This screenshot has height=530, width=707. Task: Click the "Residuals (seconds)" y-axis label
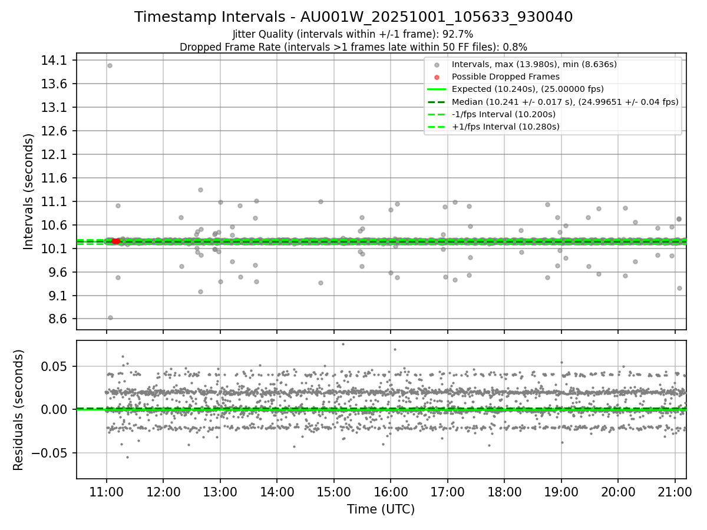point(18,410)
